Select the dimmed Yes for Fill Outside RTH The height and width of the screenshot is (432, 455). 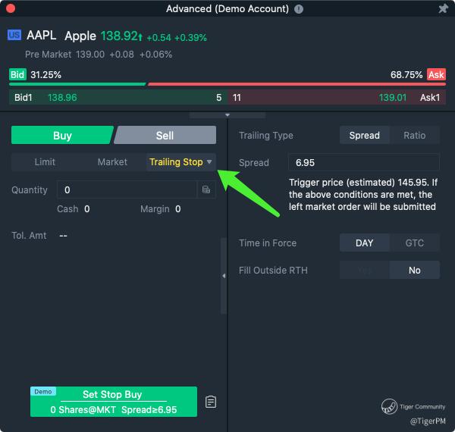click(x=365, y=271)
